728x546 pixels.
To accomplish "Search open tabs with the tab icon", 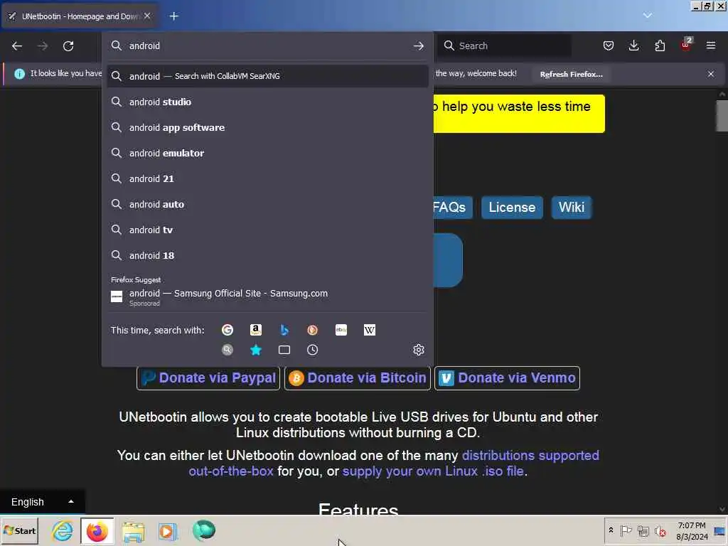I will [284, 350].
